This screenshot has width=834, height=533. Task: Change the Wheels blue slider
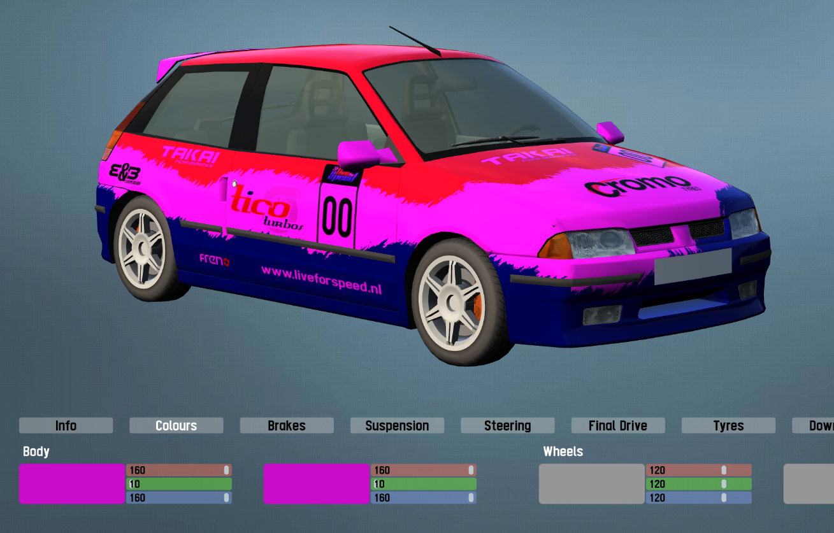pos(699,498)
